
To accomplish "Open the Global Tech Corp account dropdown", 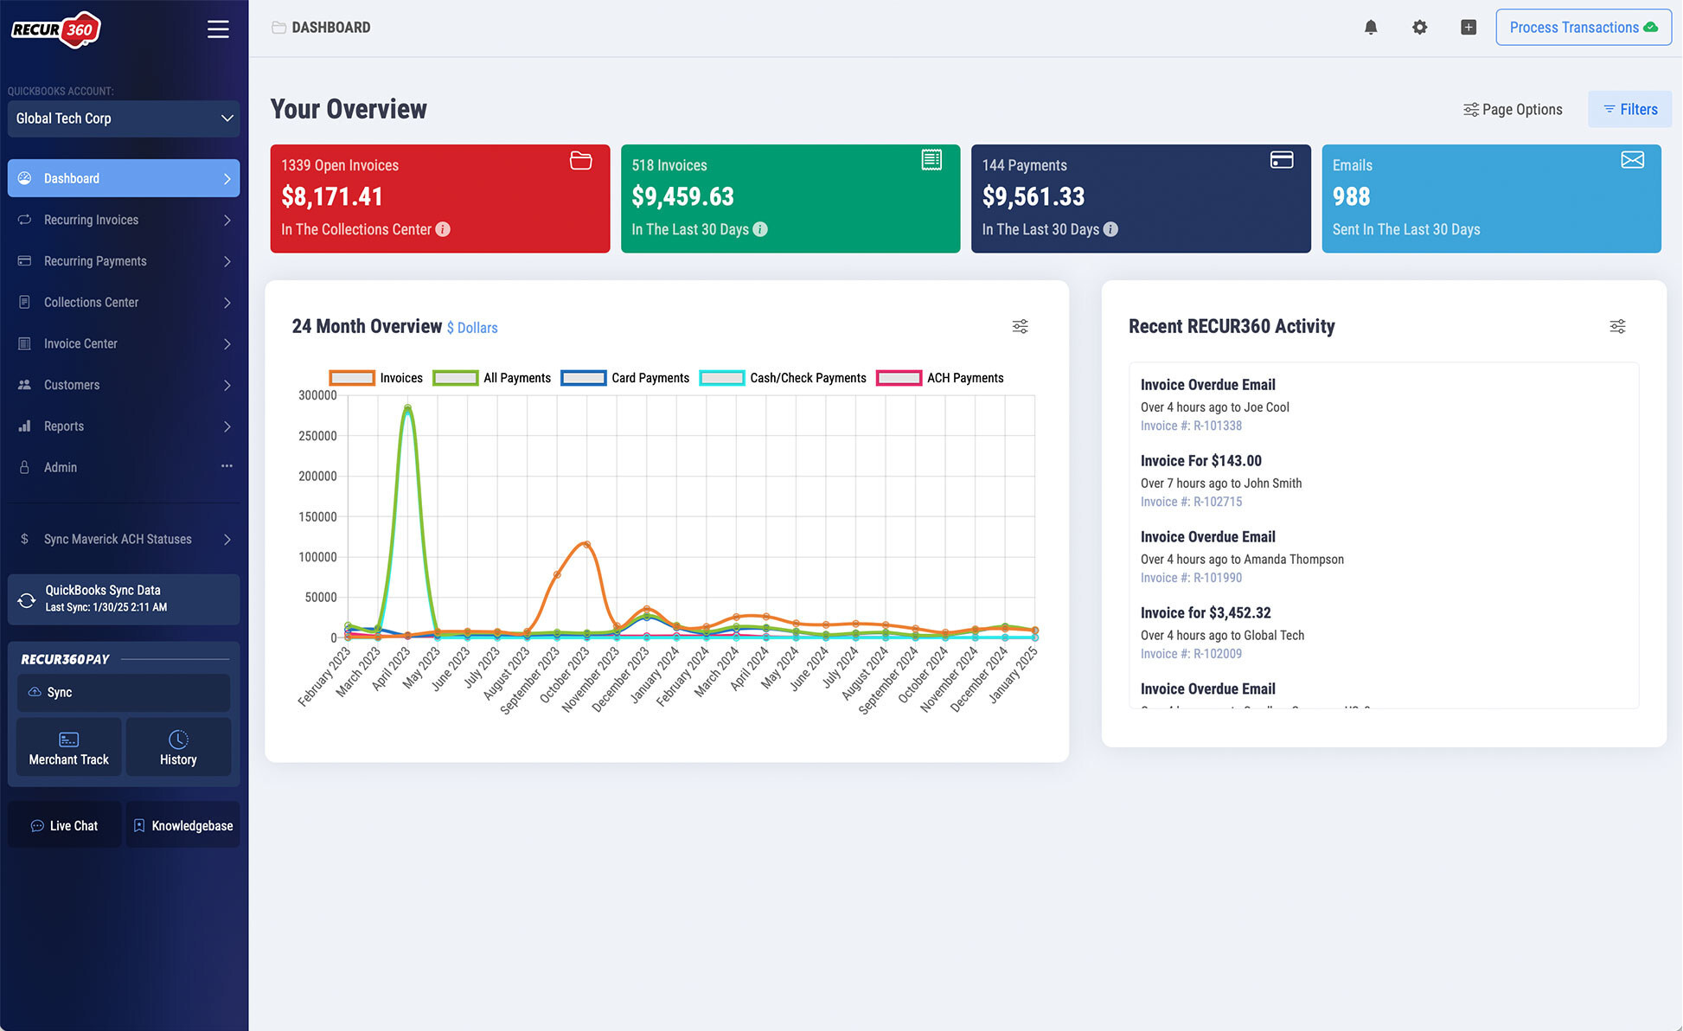I will [x=124, y=118].
